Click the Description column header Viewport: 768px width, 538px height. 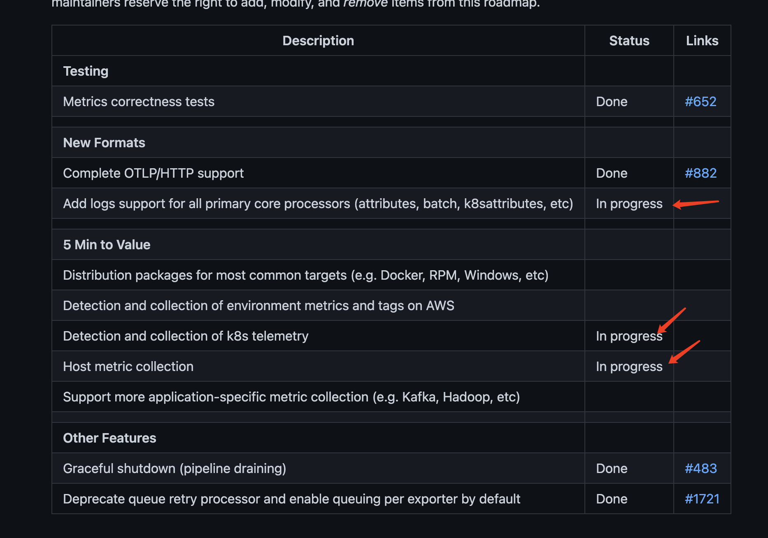click(318, 41)
